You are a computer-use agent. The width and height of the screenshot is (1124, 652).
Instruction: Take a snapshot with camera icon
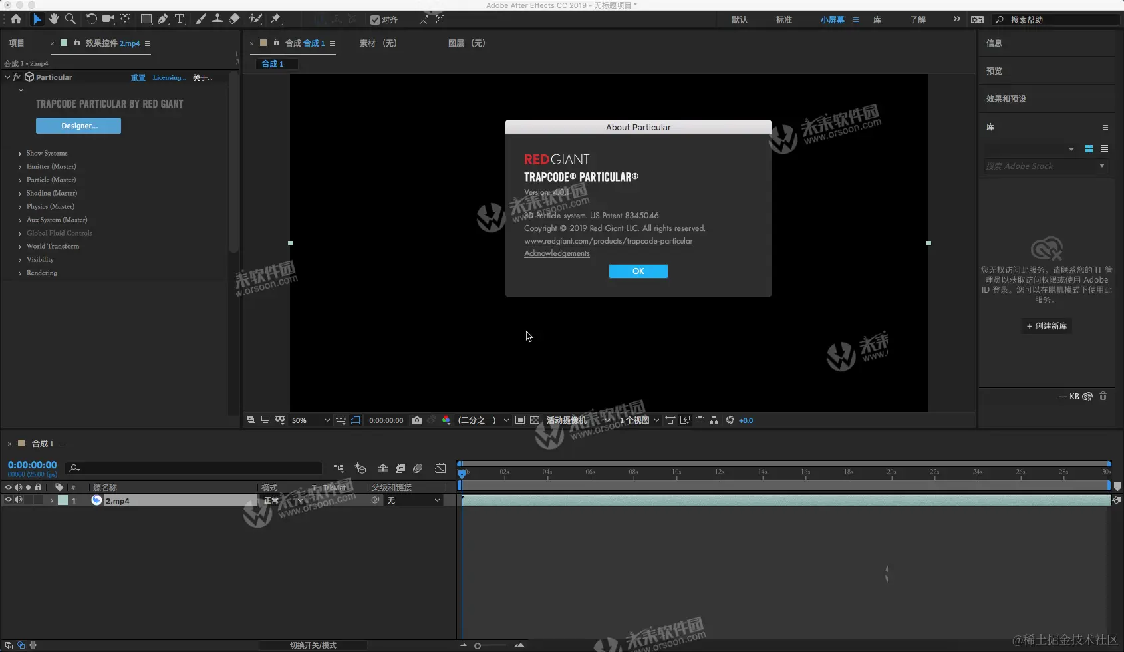tap(417, 420)
